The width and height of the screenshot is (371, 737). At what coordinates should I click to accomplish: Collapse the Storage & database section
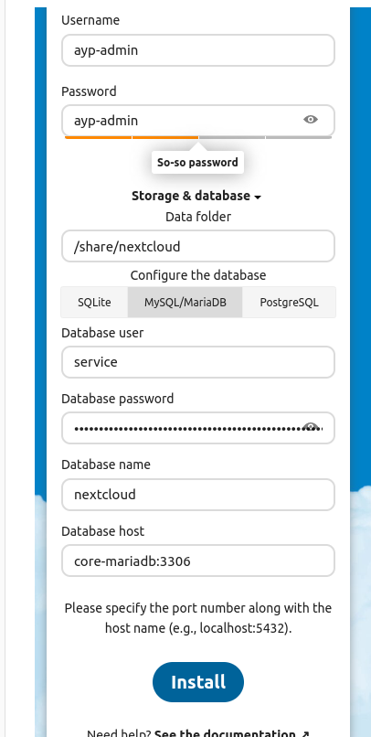[x=196, y=196]
